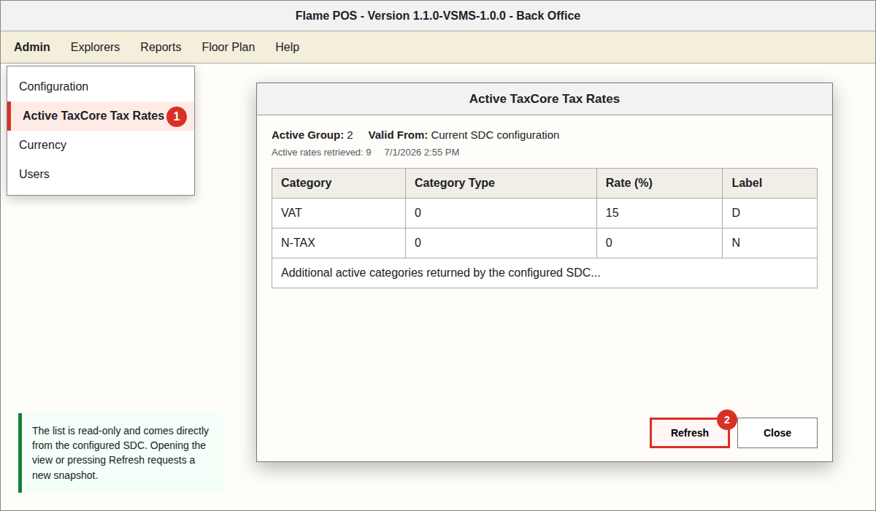The image size is (876, 511).
Task: Click the Active TaxCore Tax Rates dialog title
Action: coord(545,99)
